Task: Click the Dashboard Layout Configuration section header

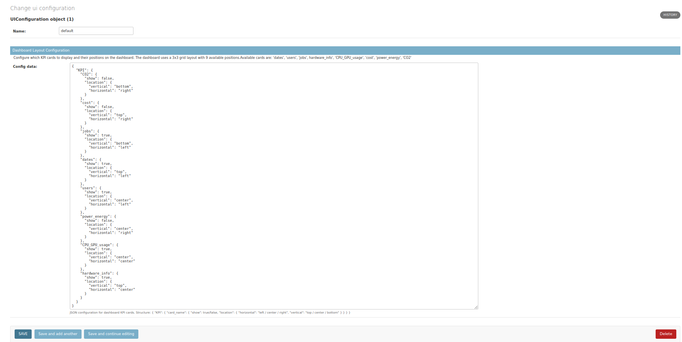Action: 41,50
